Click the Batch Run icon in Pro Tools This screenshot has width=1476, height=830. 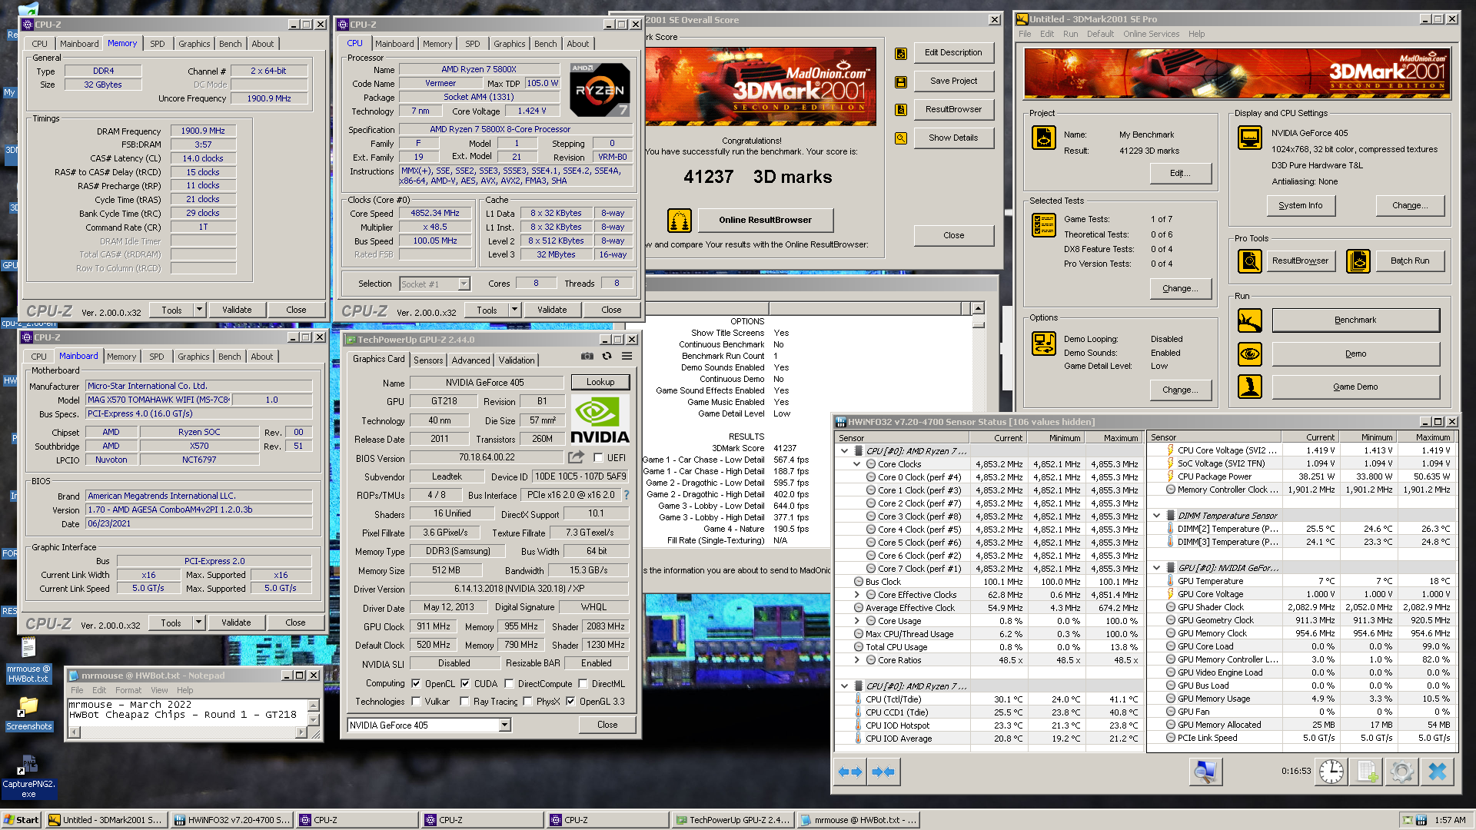pos(1358,261)
